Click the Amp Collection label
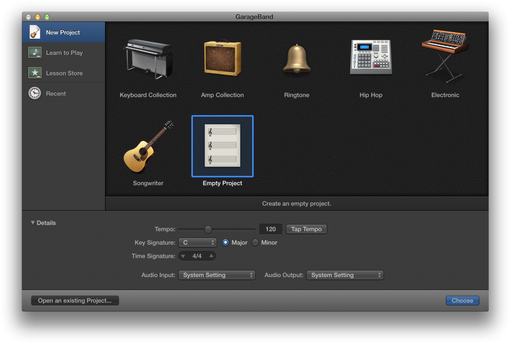 click(222, 95)
